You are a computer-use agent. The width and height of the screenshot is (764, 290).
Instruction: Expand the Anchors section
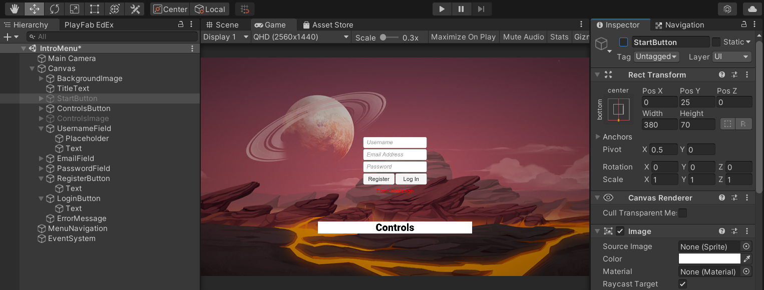[x=598, y=136]
